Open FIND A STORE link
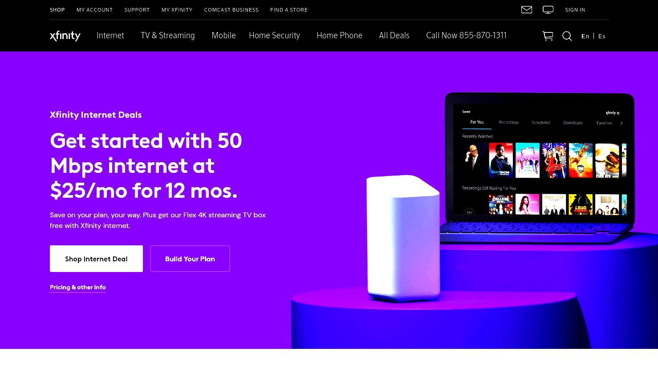Screen dimensions: 658x372 pos(289,10)
